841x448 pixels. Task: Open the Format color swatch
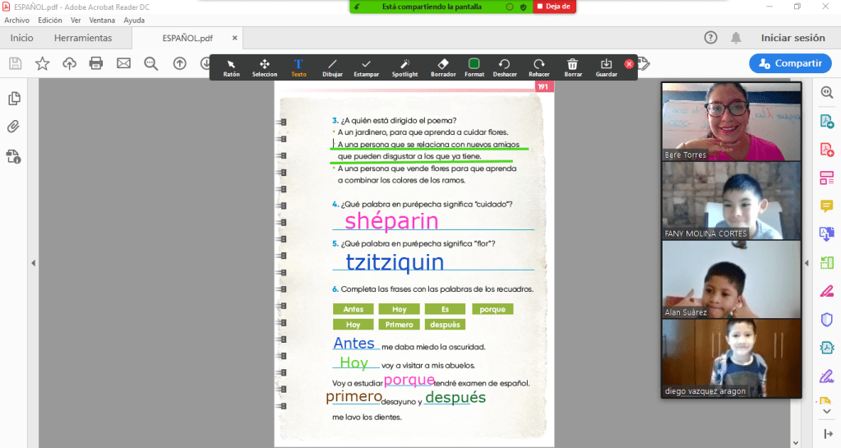click(x=474, y=67)
